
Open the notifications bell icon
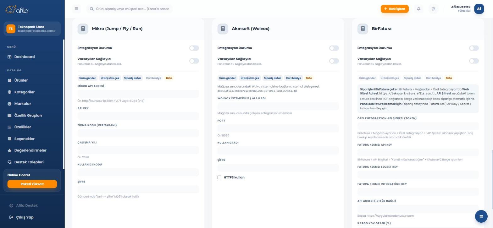[418, 9]
